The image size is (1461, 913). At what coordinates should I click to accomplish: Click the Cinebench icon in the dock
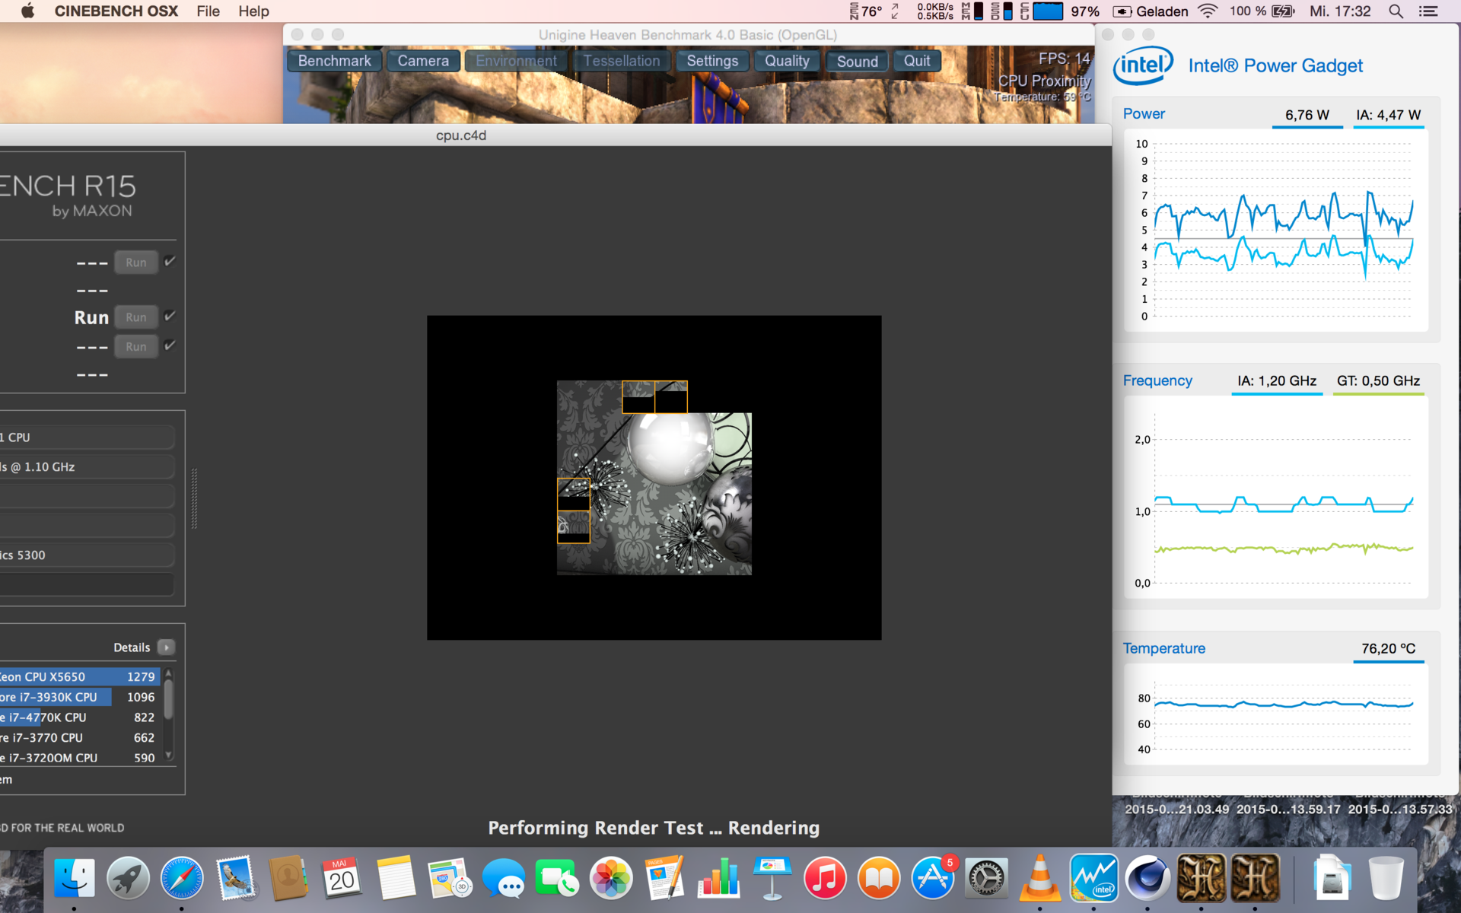[x=1147, y=878]
